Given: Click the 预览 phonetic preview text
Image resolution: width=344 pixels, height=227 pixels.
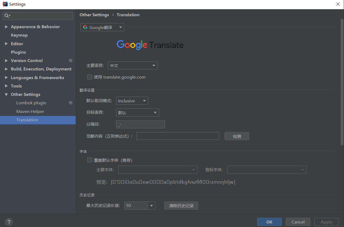Looking at the screenshot, I should coord(173,182).
